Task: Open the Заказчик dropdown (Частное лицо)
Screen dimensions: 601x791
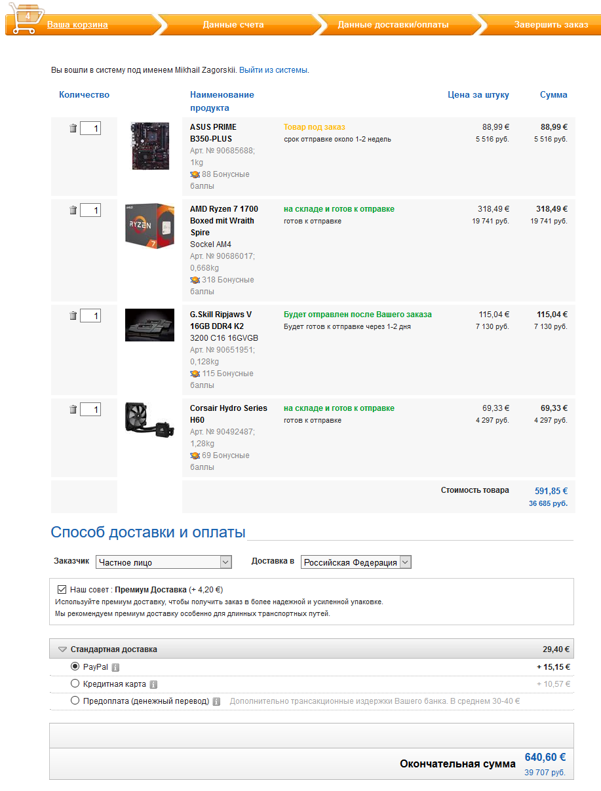Action: click(x=164, y=562)
